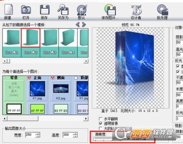Click 保存图片 (Save Image) icon
This screenshot has height=144, width=183.
coord(110,12)
